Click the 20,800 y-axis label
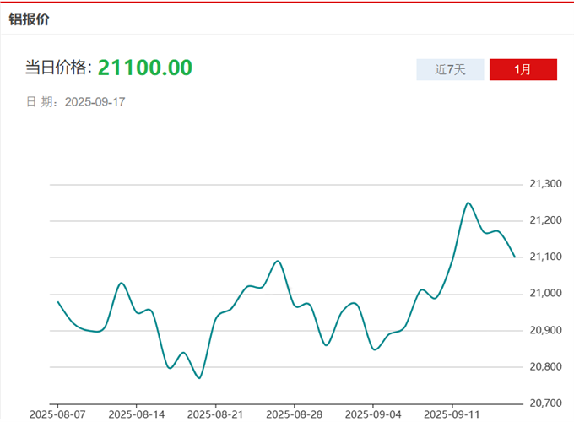This screenshot has width=574, height=422. click(545, 366)
